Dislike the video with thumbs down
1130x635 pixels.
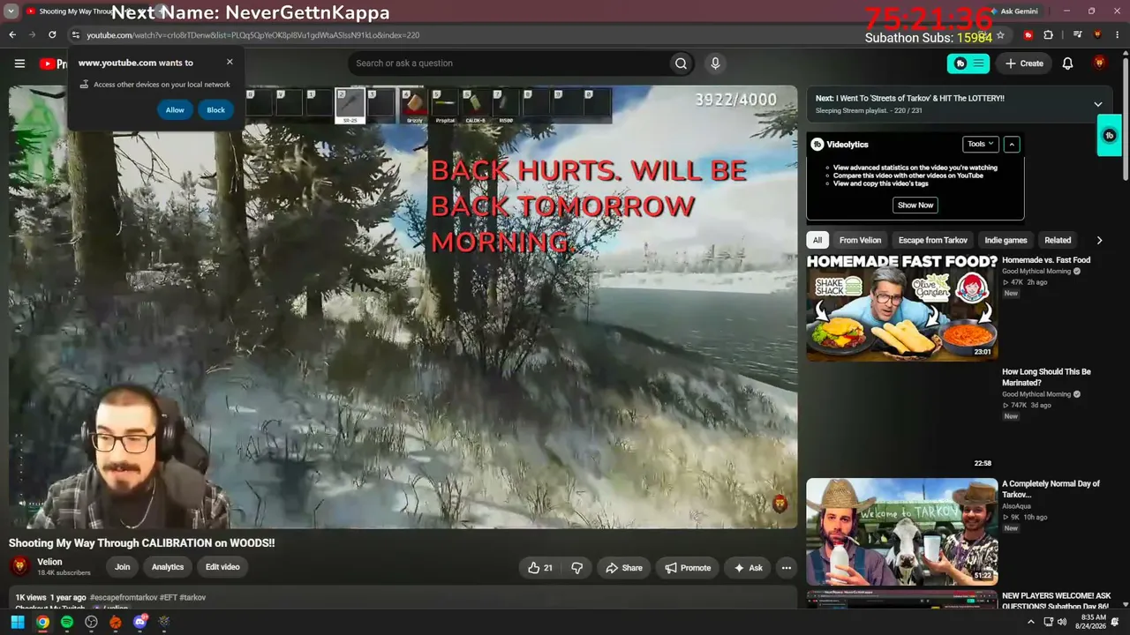click(577, 568)
